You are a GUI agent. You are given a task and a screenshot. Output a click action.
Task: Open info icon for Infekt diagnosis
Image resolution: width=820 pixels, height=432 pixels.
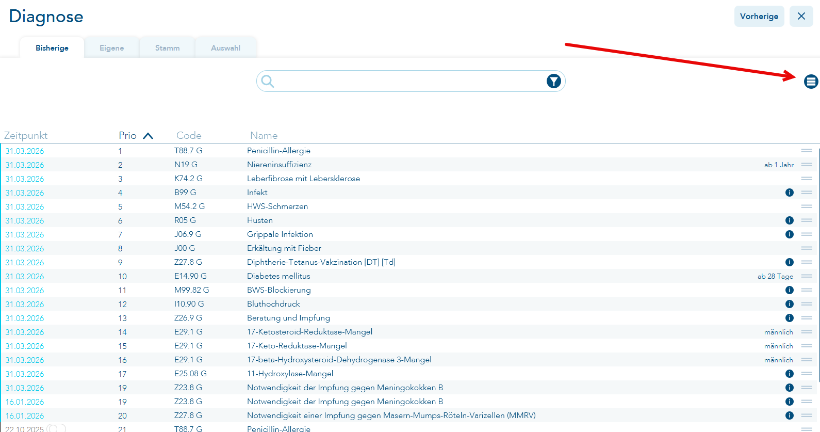pyautogui.click(x=789, y=193)
